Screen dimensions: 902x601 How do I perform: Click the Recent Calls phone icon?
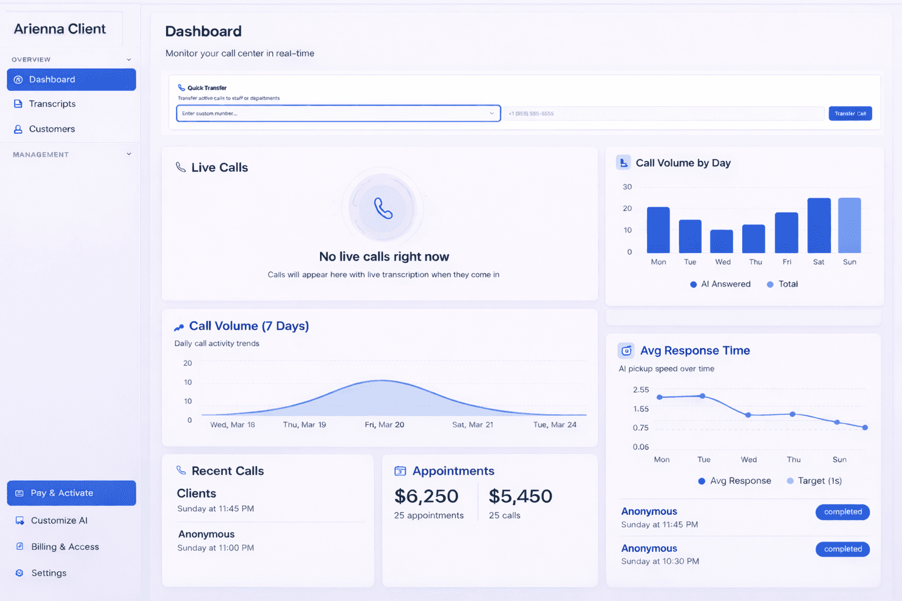180,470
